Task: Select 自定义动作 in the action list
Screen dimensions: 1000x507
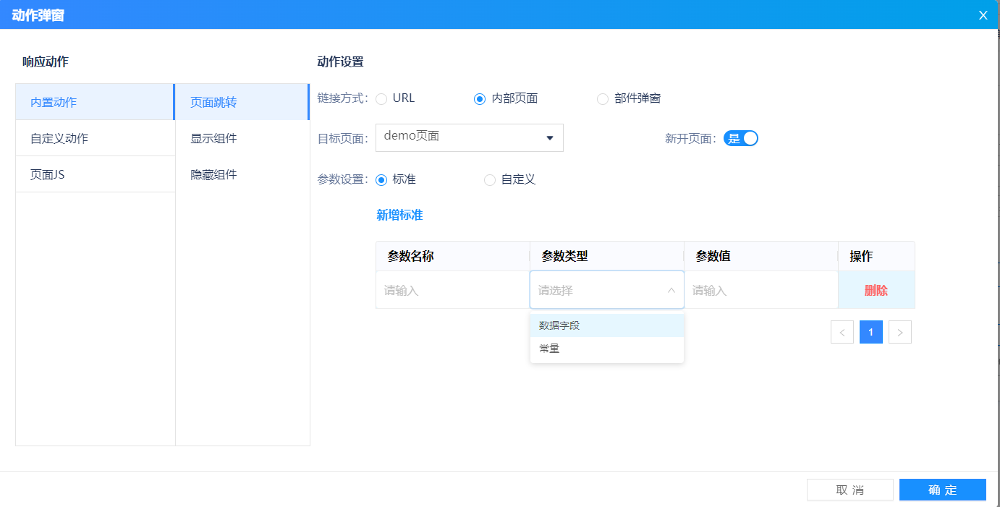Action: coord(95,138)
